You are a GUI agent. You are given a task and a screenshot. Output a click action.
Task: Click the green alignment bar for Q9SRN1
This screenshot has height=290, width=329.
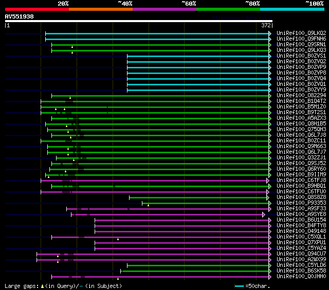tap(160, 45)
